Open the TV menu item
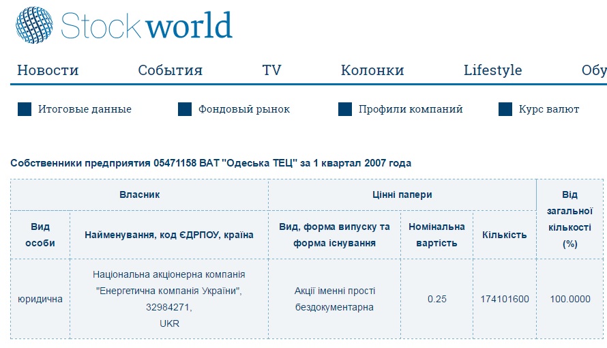This screenshot has width=607, height=348. (x=271, y=70)
